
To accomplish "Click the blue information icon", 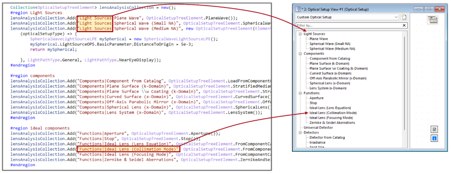I will 434,138.
